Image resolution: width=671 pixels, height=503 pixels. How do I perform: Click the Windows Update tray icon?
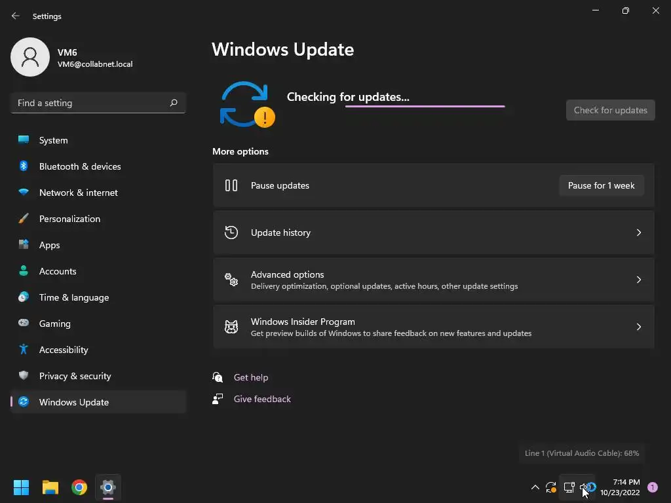551,487
